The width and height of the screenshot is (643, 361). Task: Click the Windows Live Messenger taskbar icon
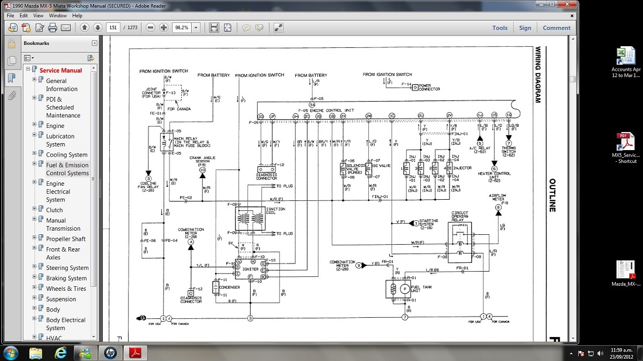(x=85, y=353)
